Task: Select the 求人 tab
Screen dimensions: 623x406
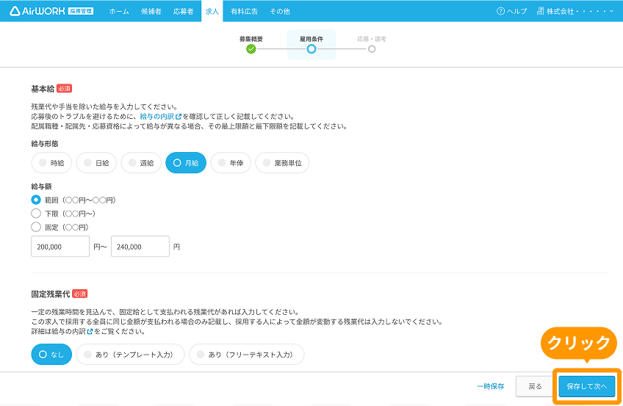Action: click(212, 11)
